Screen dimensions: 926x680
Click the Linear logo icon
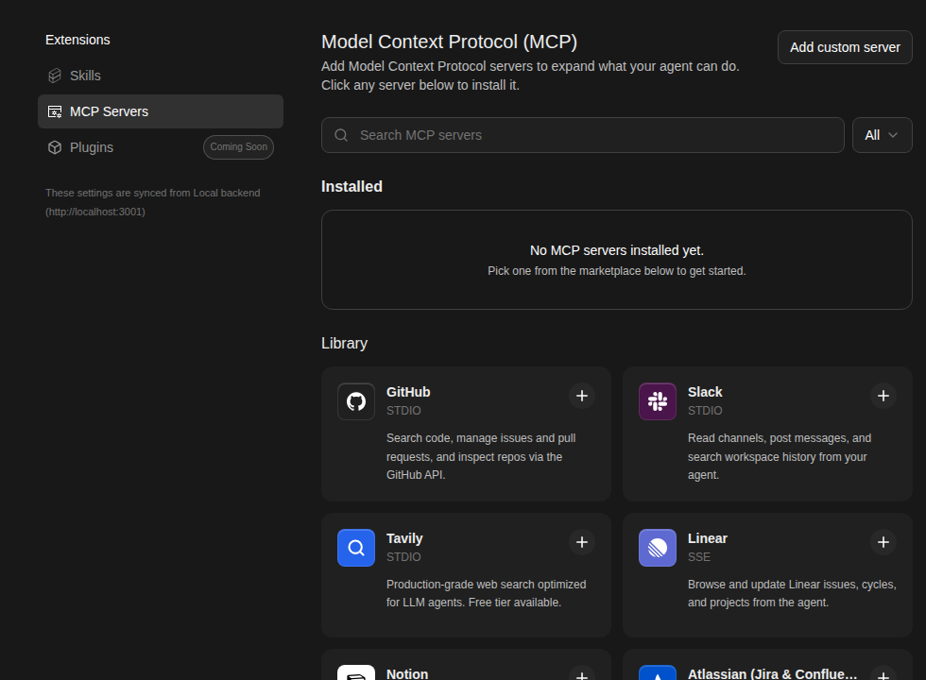pos(658,548)
